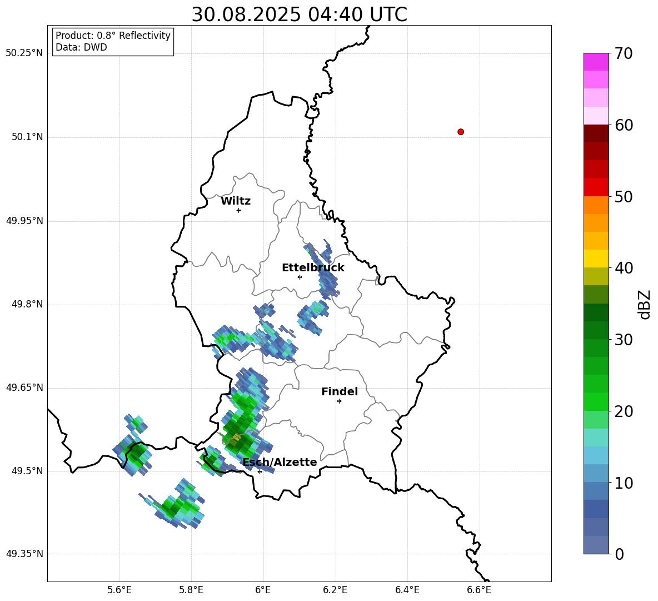Click the 50.25°N latitude label
658x601 pixels.
[x=24, y=53]
